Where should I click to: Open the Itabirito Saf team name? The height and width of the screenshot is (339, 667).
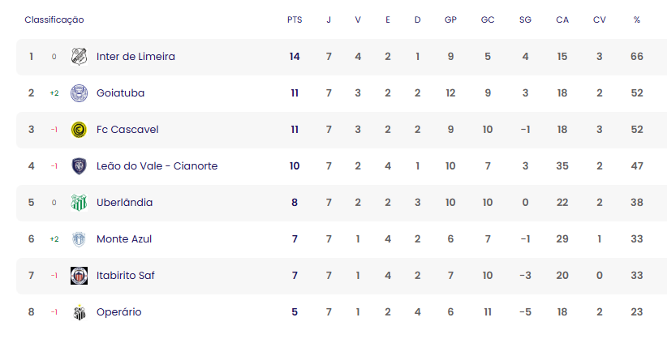coord(126,276)
